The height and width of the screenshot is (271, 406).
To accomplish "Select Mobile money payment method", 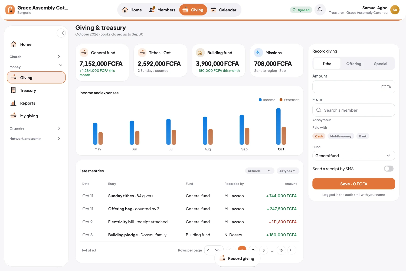I will pos(340,136).
